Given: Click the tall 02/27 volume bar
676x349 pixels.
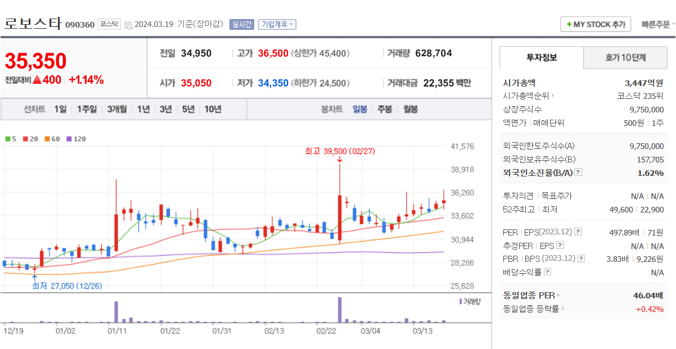Looking at the screenshot, I should pyautogui.click(x=340, y=310).
